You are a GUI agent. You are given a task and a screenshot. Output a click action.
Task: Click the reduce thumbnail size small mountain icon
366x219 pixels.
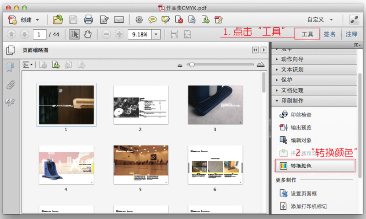coord(180,65)
